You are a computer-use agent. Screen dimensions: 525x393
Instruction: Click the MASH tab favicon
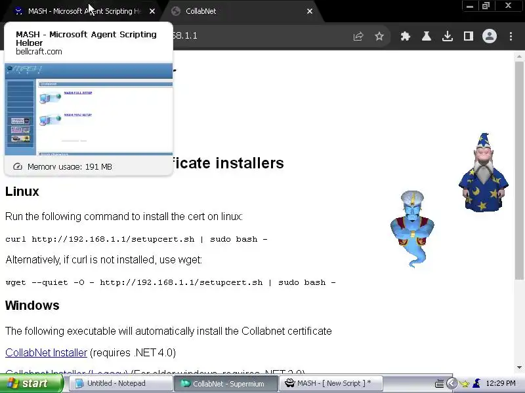[19, 11]
